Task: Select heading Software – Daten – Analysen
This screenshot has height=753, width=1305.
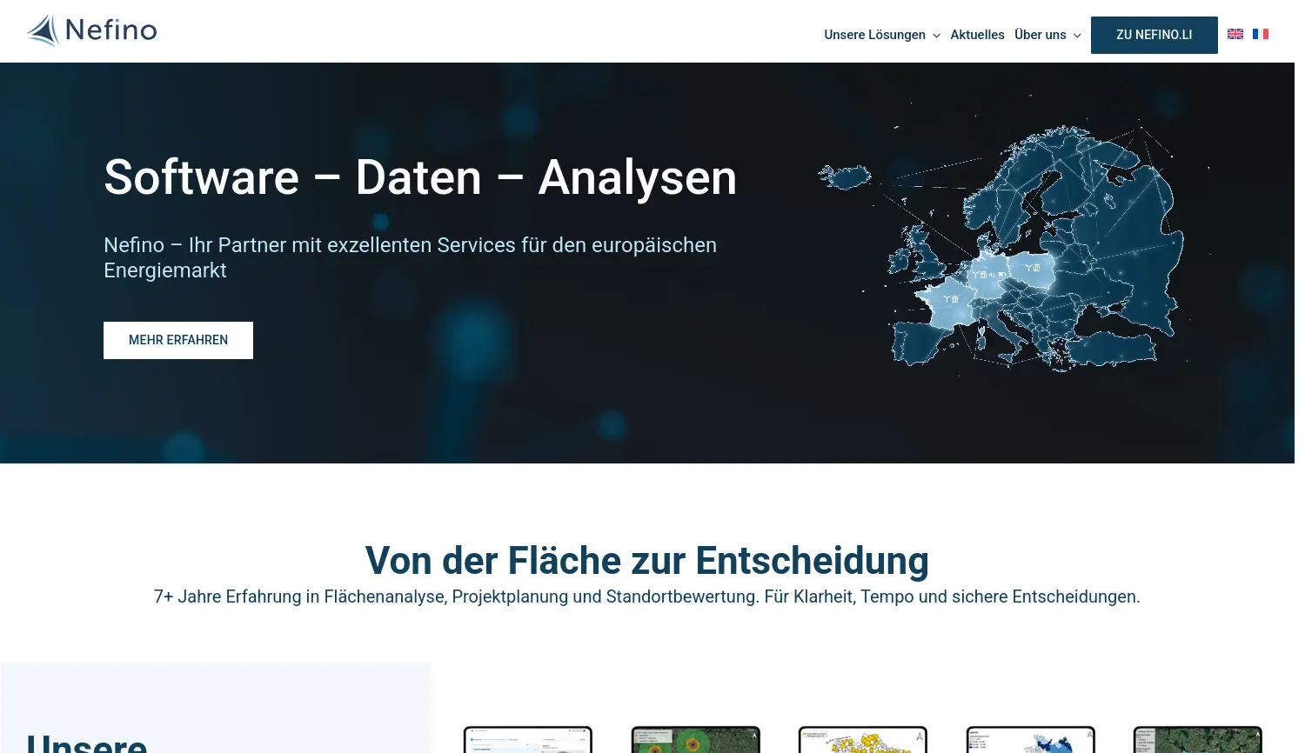Action: 420,177
